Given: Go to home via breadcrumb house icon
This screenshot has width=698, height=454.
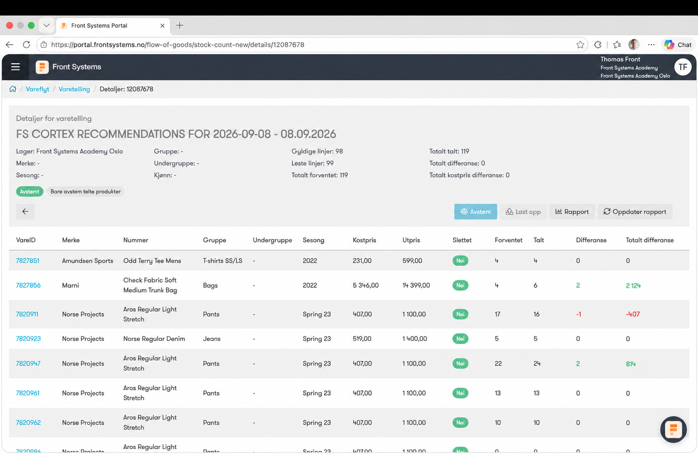Looking at the screenshot, I should (x=13, y=89).
